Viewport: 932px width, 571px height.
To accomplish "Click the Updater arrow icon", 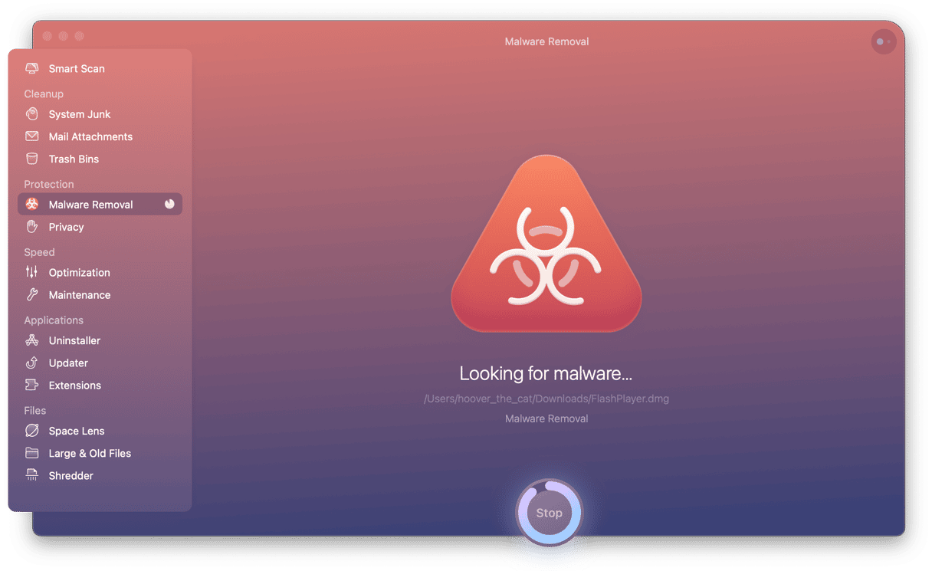I will coord(31,363).
